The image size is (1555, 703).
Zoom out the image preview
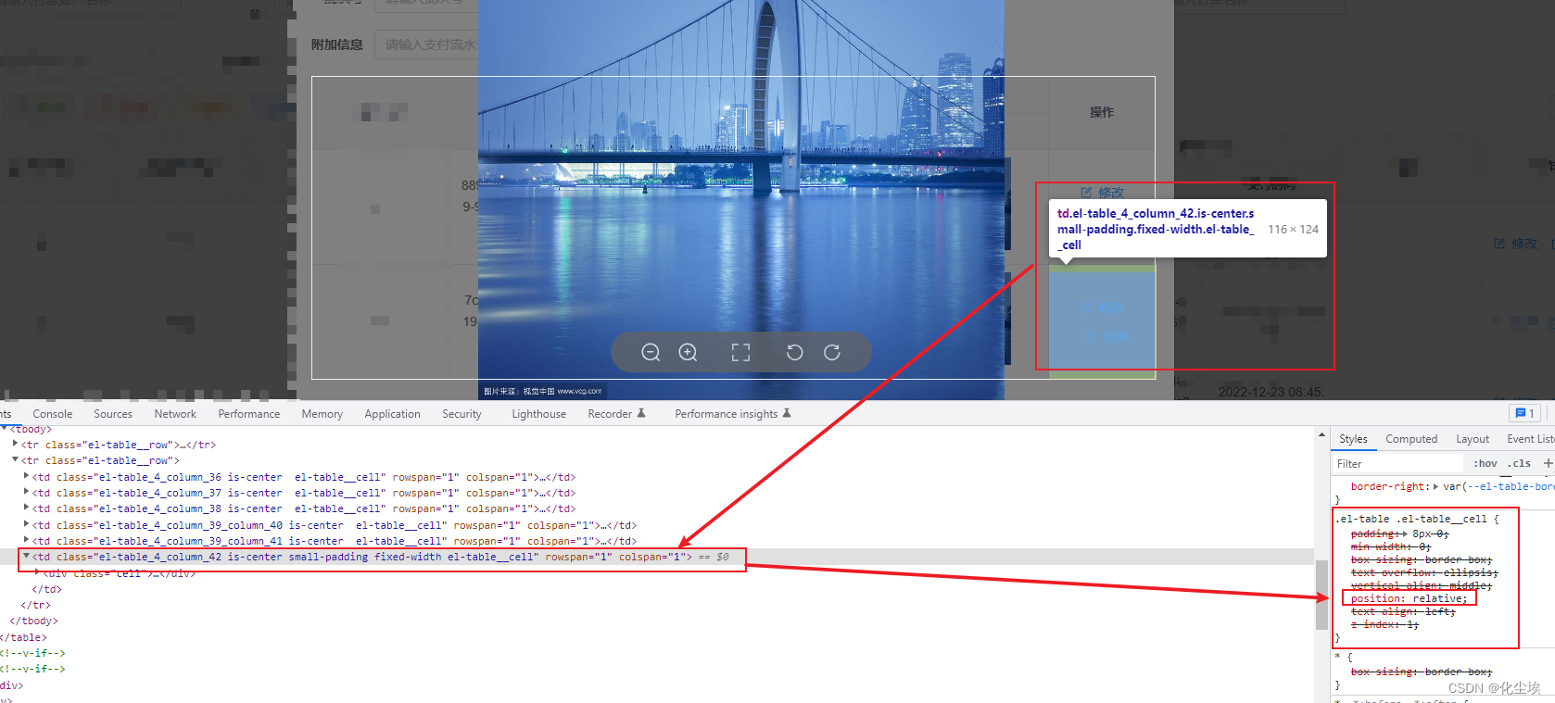[x=651, y=352]
